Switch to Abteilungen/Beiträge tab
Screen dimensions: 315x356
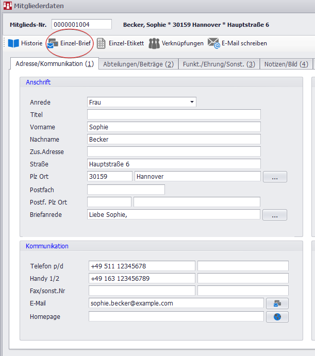(138, 64)
